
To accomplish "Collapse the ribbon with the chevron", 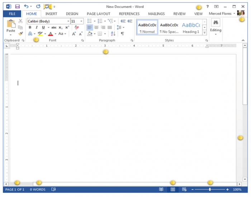I will pos(243,40).
